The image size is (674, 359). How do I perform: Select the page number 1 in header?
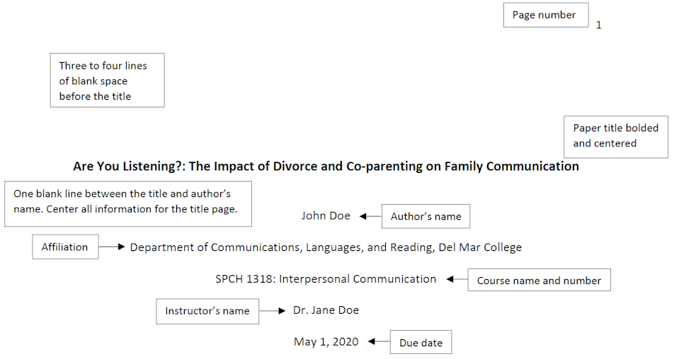click(x=598, y=25)
